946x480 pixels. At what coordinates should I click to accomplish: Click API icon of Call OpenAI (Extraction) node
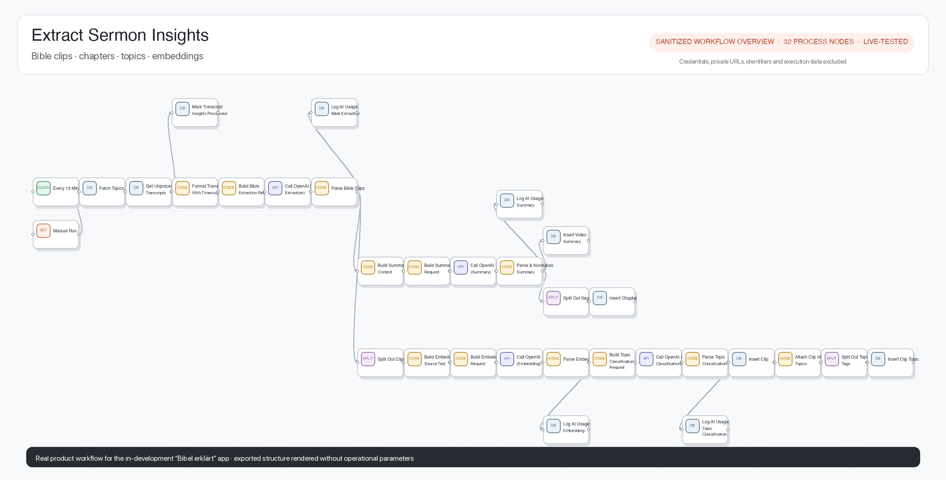pyautogui.click(x=275, y=188)
